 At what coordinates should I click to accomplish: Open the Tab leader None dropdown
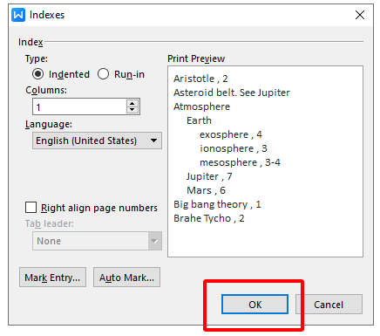[97, 241]
